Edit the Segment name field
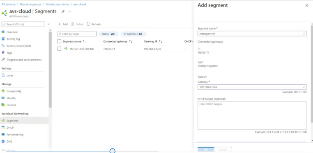The image size is (313, 153). click(x=252, y=34)
